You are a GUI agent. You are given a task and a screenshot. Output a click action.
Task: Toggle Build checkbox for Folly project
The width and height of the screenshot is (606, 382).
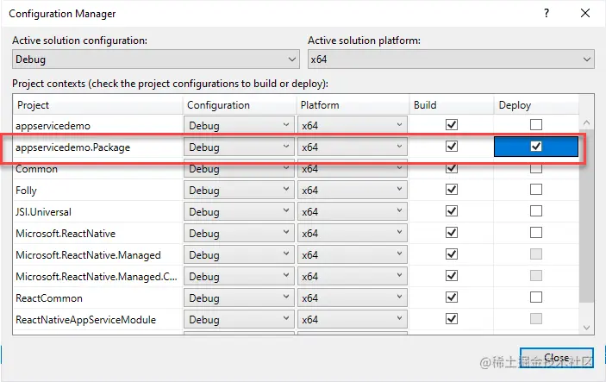tap(450, 190)
